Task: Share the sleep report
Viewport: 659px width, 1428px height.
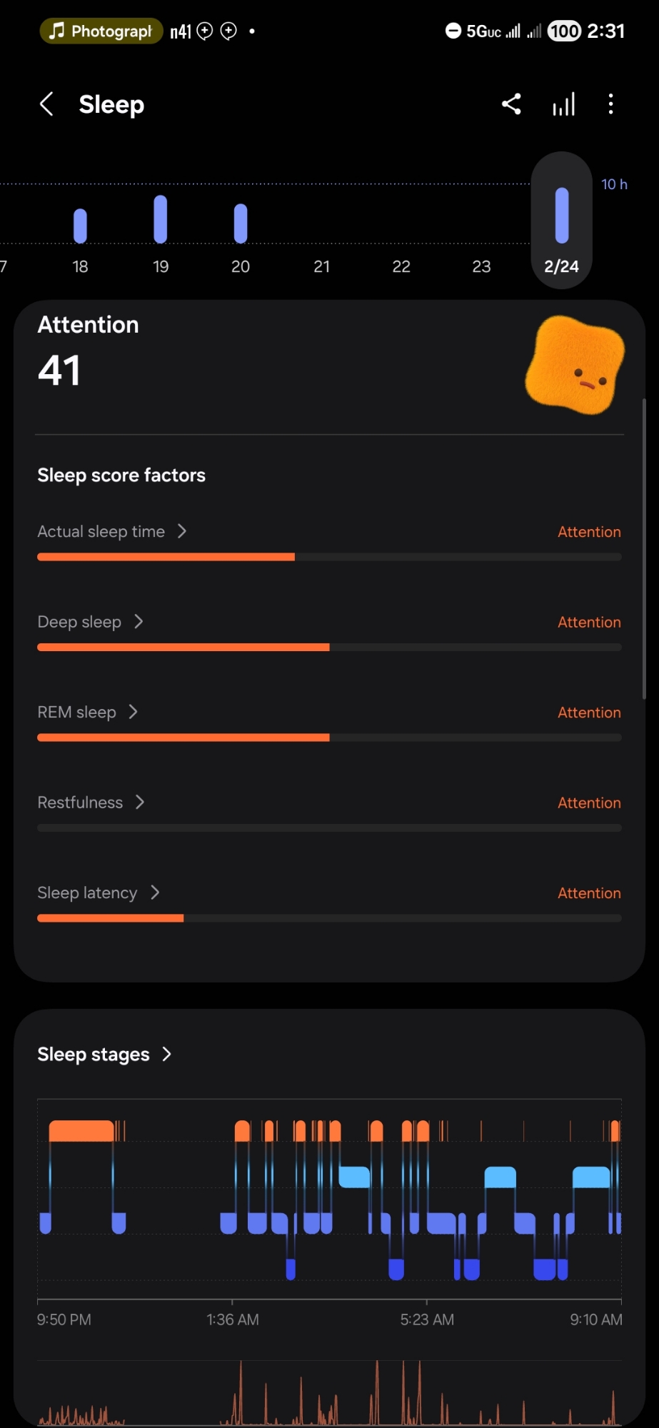Action: pyautogui.click(x=511, y=104)
